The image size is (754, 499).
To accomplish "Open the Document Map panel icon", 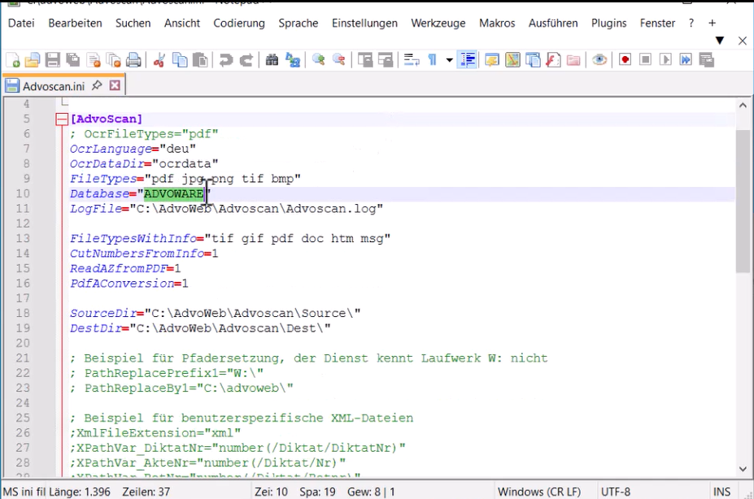I will point(512,60).
